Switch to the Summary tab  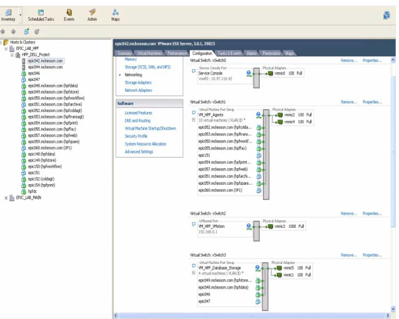coord(124,53)
